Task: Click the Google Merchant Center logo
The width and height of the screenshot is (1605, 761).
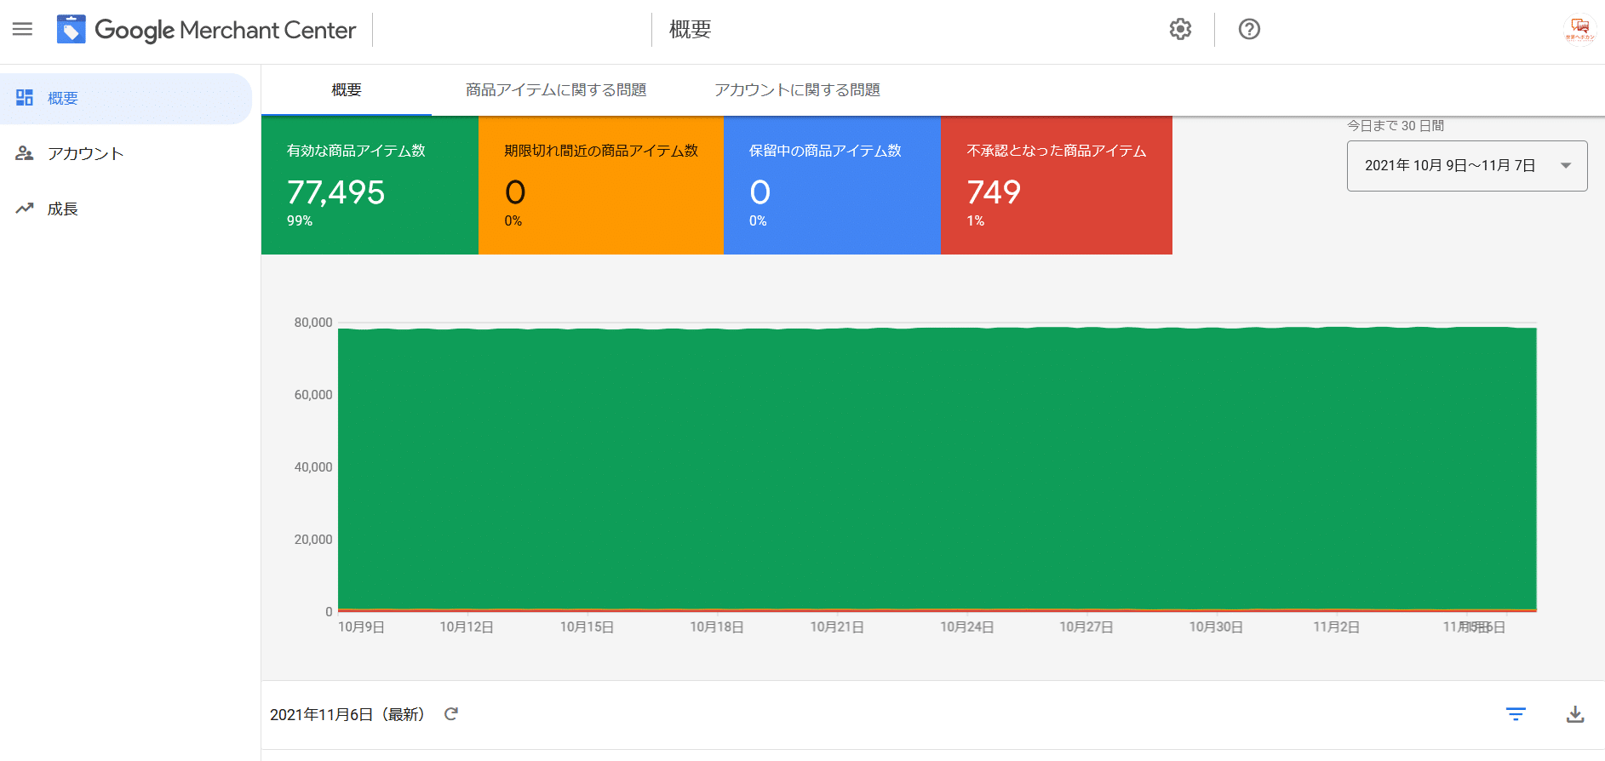Action: (72, 30)
